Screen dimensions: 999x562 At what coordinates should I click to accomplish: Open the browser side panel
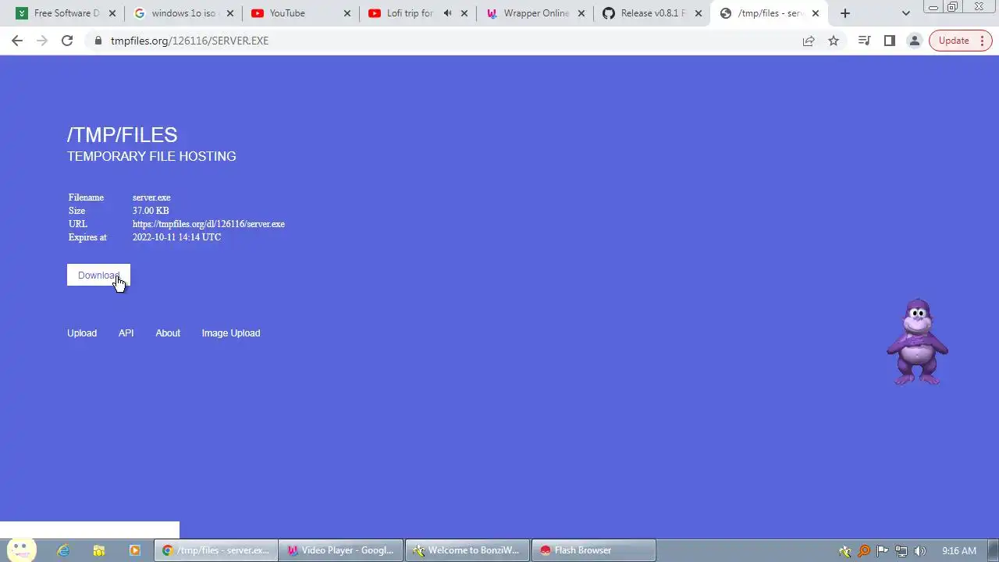[x=889, y=41]
